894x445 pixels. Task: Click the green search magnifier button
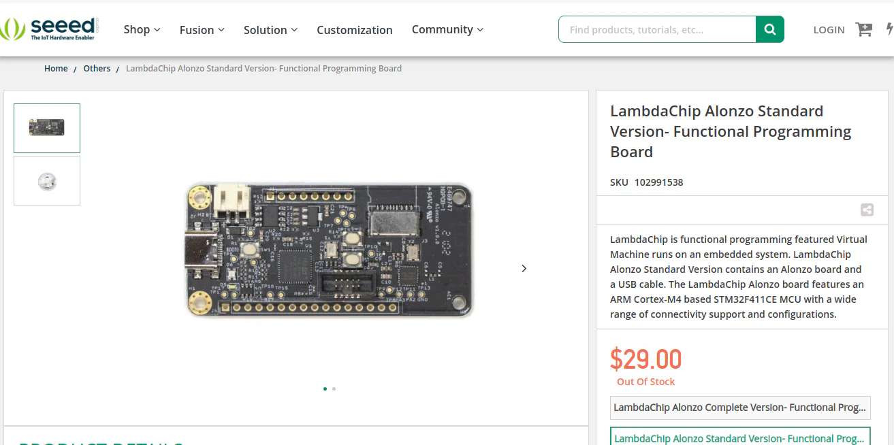click(770, 29)
